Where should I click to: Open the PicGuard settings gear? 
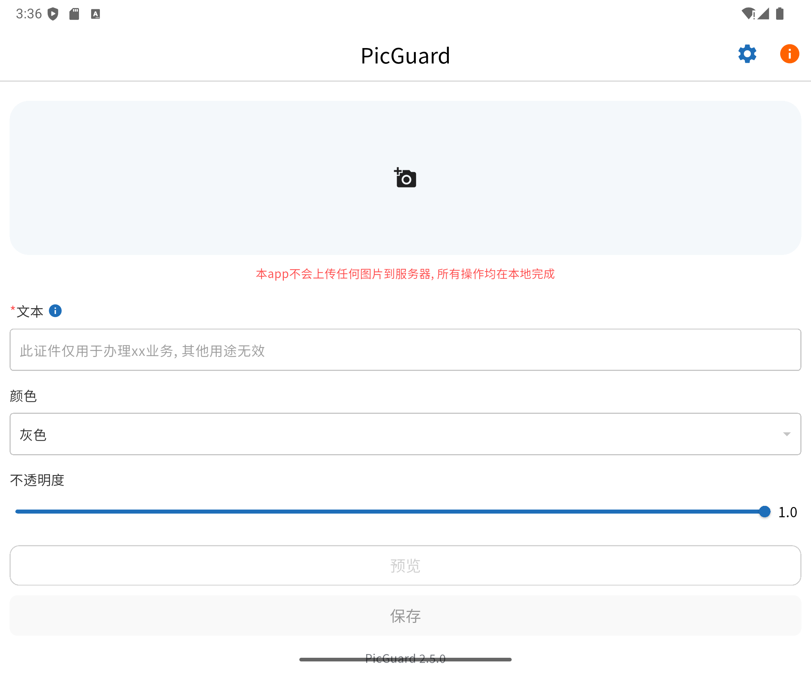pyautogui.click(x=747, y=54)
